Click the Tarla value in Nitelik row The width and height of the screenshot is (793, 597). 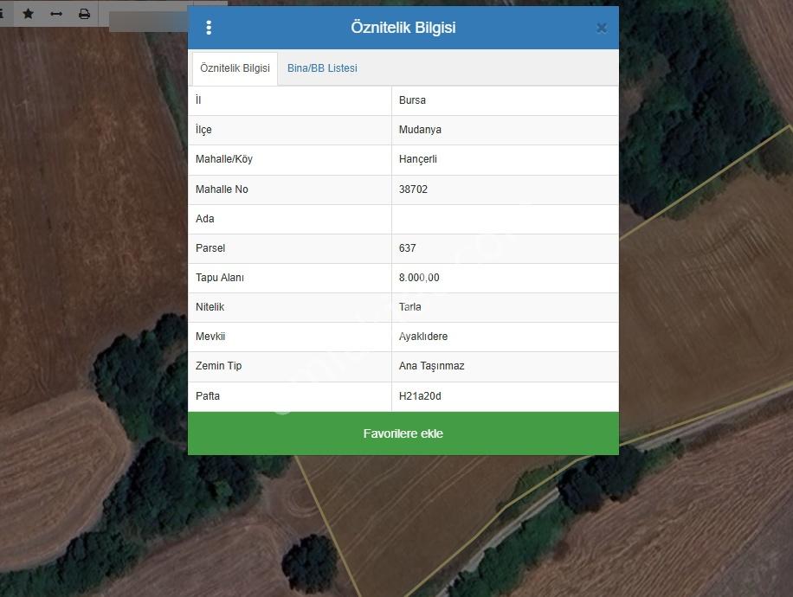pyautogui.click(x=409, y=307)
